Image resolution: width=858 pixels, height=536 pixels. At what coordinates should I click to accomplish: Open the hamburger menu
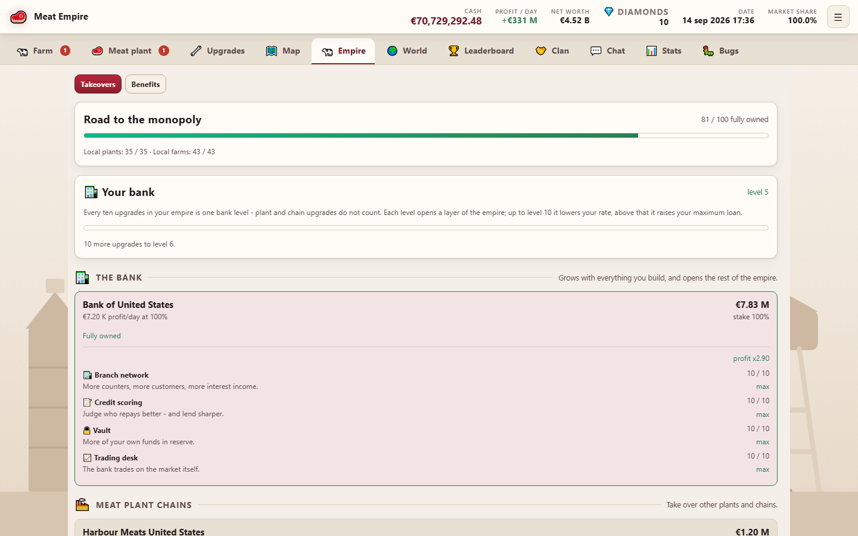pos(838,17)
